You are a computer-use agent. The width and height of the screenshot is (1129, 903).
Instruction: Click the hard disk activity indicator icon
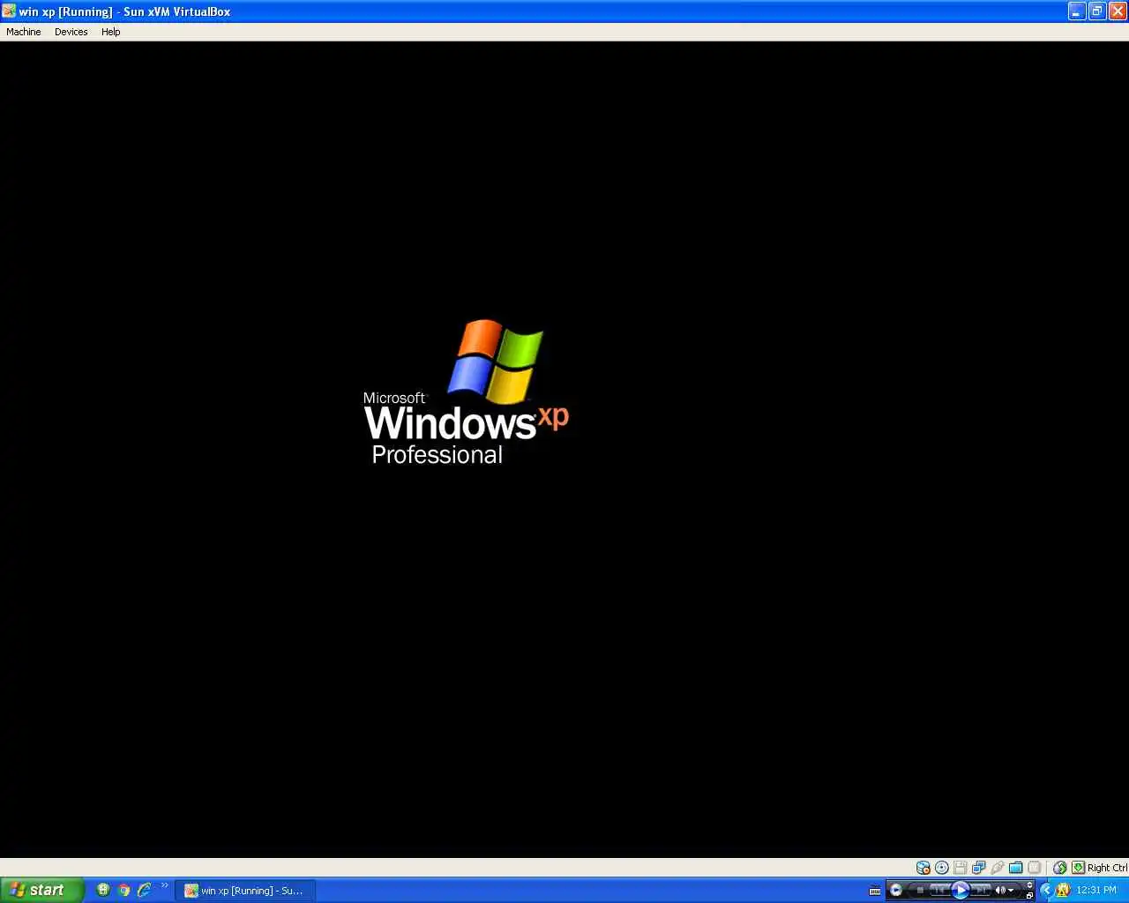923,868
